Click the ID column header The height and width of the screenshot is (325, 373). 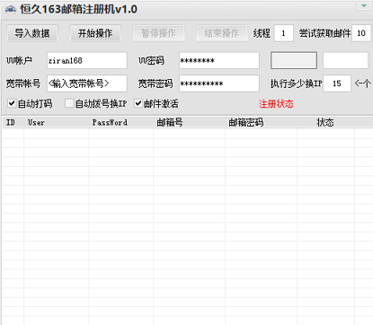tap(13, 122)
